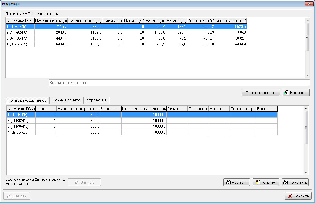Click the Объем column header

(177, 109)
